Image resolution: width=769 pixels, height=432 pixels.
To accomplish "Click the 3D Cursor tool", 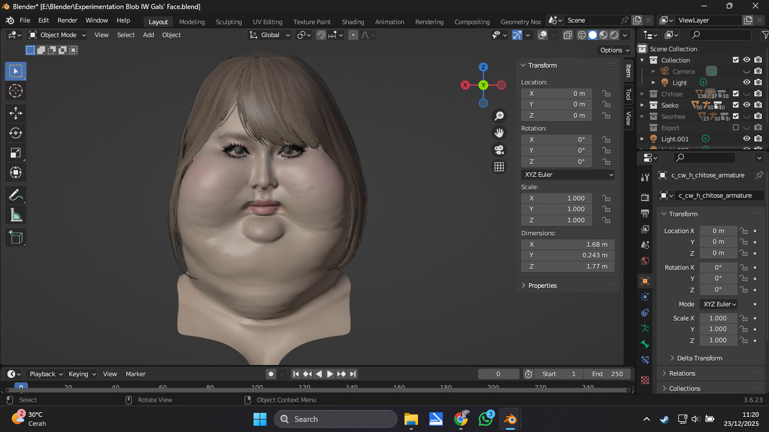I will click(x=16, y=91).
